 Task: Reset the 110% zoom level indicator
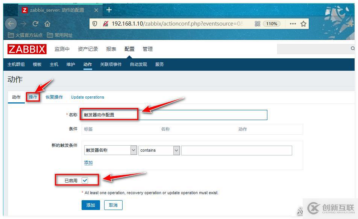(272, 24)
